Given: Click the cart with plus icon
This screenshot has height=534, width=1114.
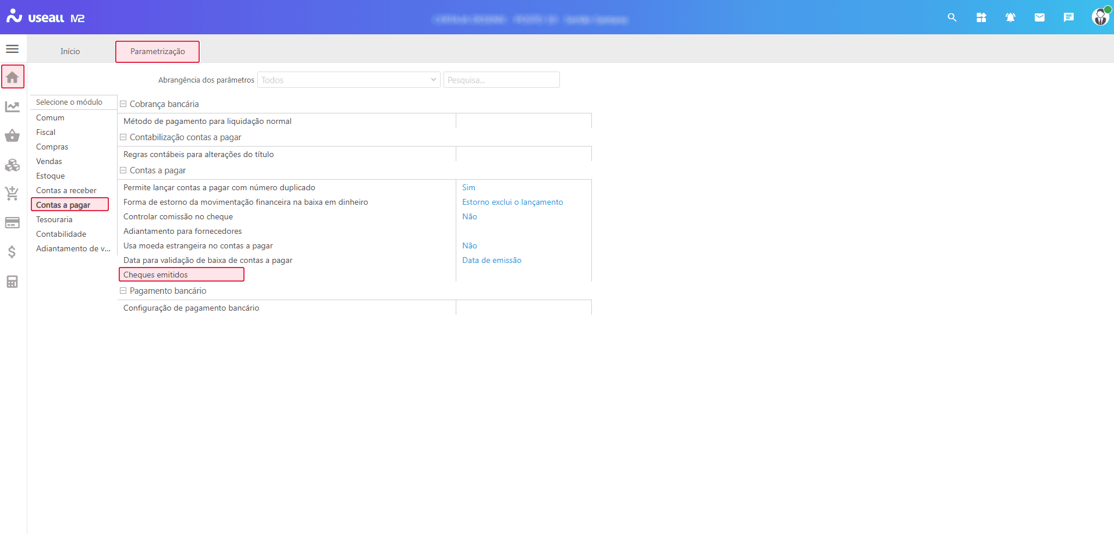Looking at the screenshot, I should pos(12,193).
